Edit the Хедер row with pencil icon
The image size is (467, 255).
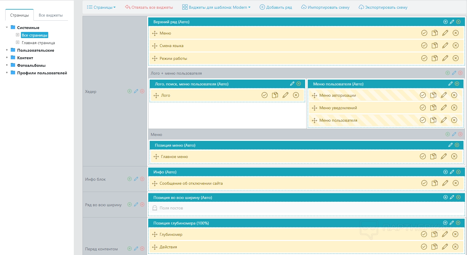pos(136,91)
